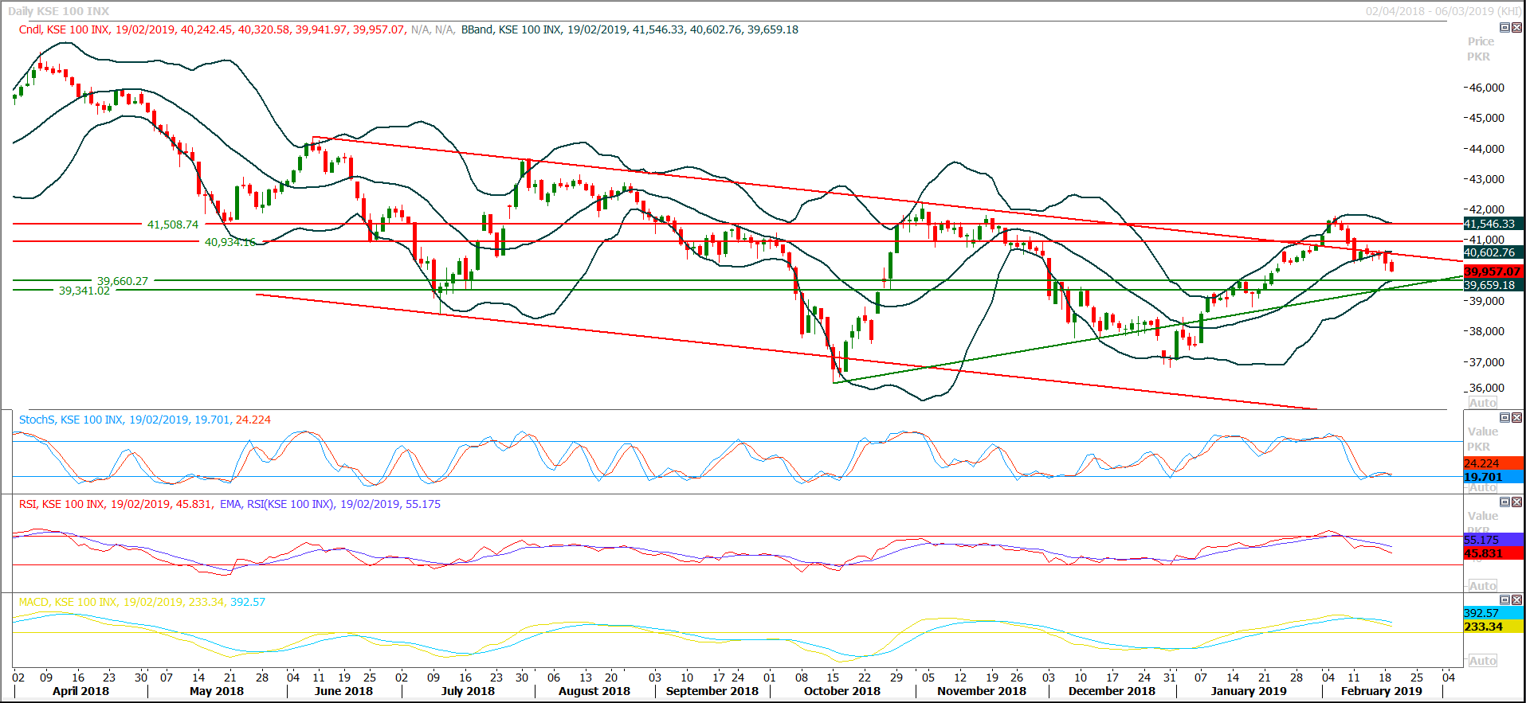The width and height of the screenshot is (1526, 703).
Task: Click the red 39,957.07 last price tag
Action: tap(1494, 271)
